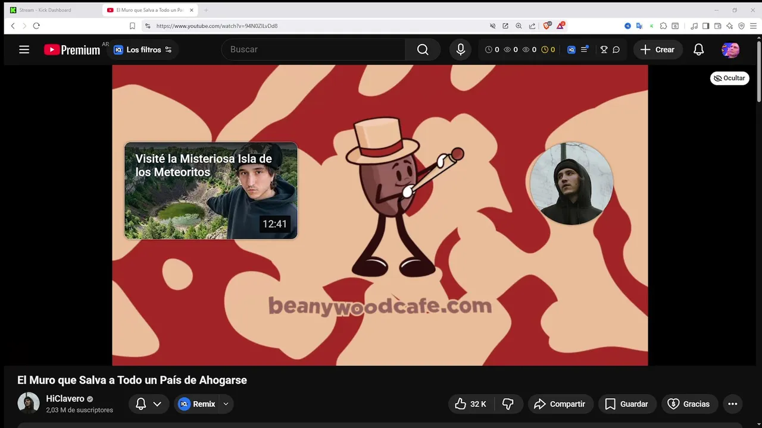The width and height of the screenshot is (762, 428).
Task: Click open-in-external-window icon in address bar
Action: coord(505,26)
